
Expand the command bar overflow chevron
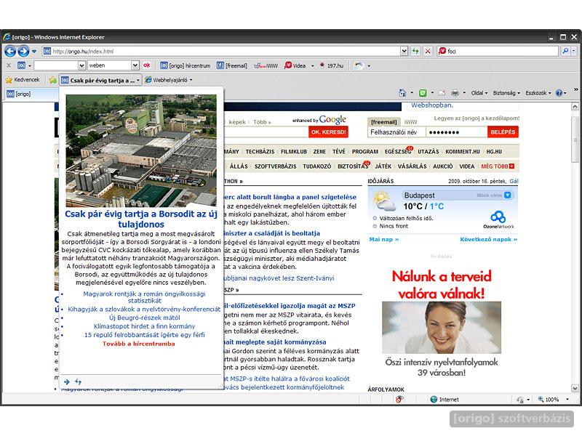pyautogui.click(x=575, y=89)
